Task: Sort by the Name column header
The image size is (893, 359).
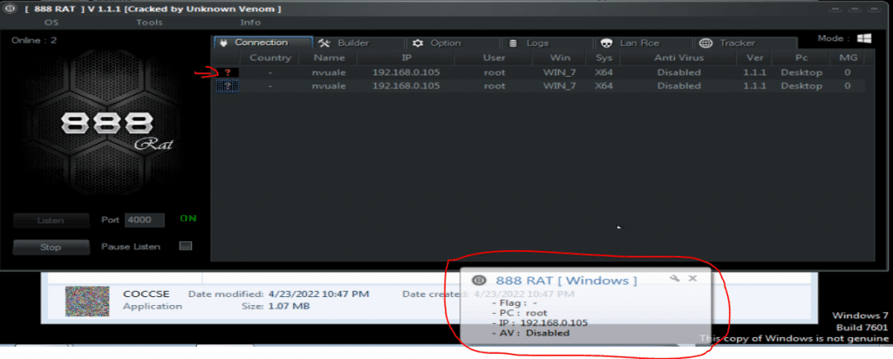Action: tap(329, 58)
